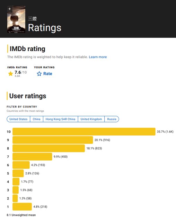Select the Russia country filter
The height and width of the screenshot is (222, 176).
pyautogui.click(x=112, y=119)
